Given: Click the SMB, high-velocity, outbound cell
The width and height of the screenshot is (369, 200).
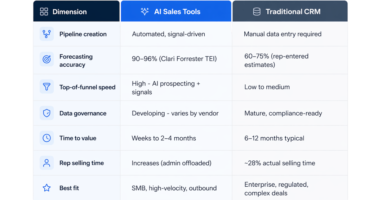Looking at the screenshot, I should 174,188.
